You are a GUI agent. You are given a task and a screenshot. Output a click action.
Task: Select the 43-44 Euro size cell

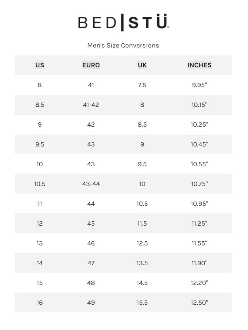tap(91, 184)
